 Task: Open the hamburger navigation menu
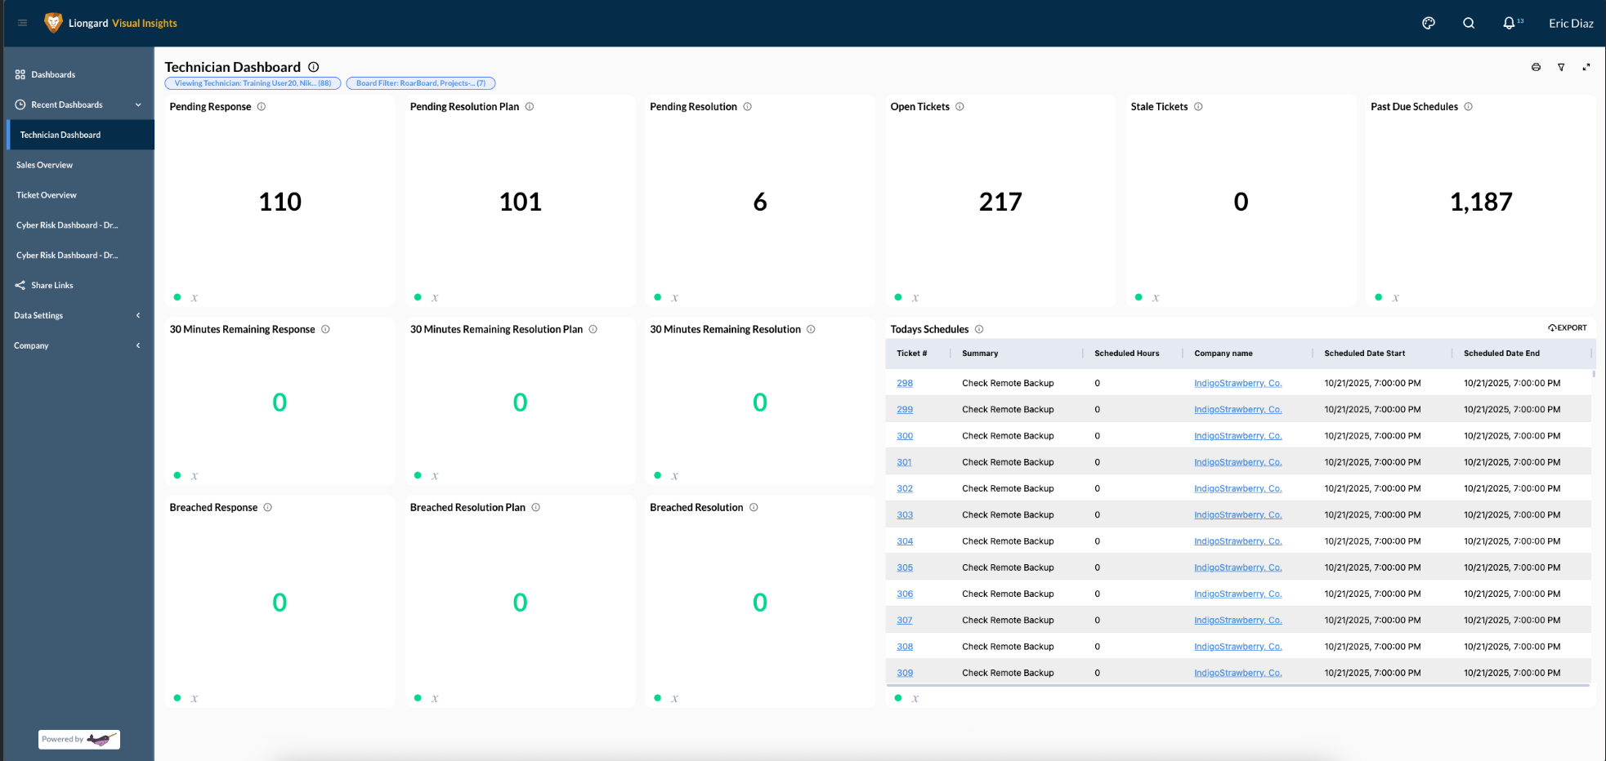22,23
